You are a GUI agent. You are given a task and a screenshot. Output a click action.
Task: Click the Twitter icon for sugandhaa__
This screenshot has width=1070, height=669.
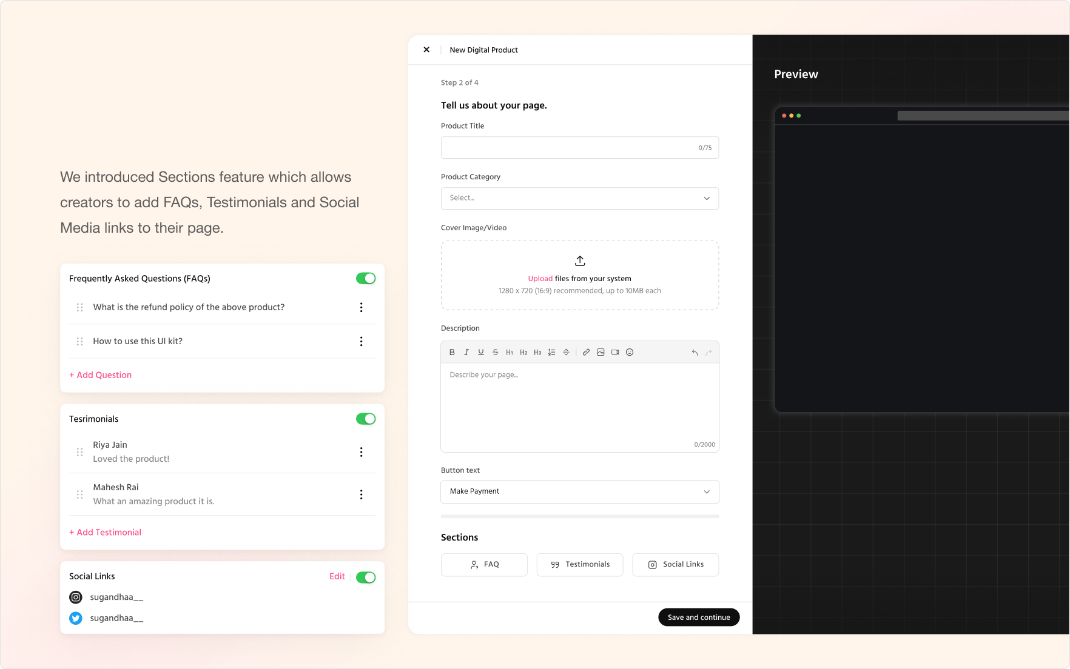(76, 618)
